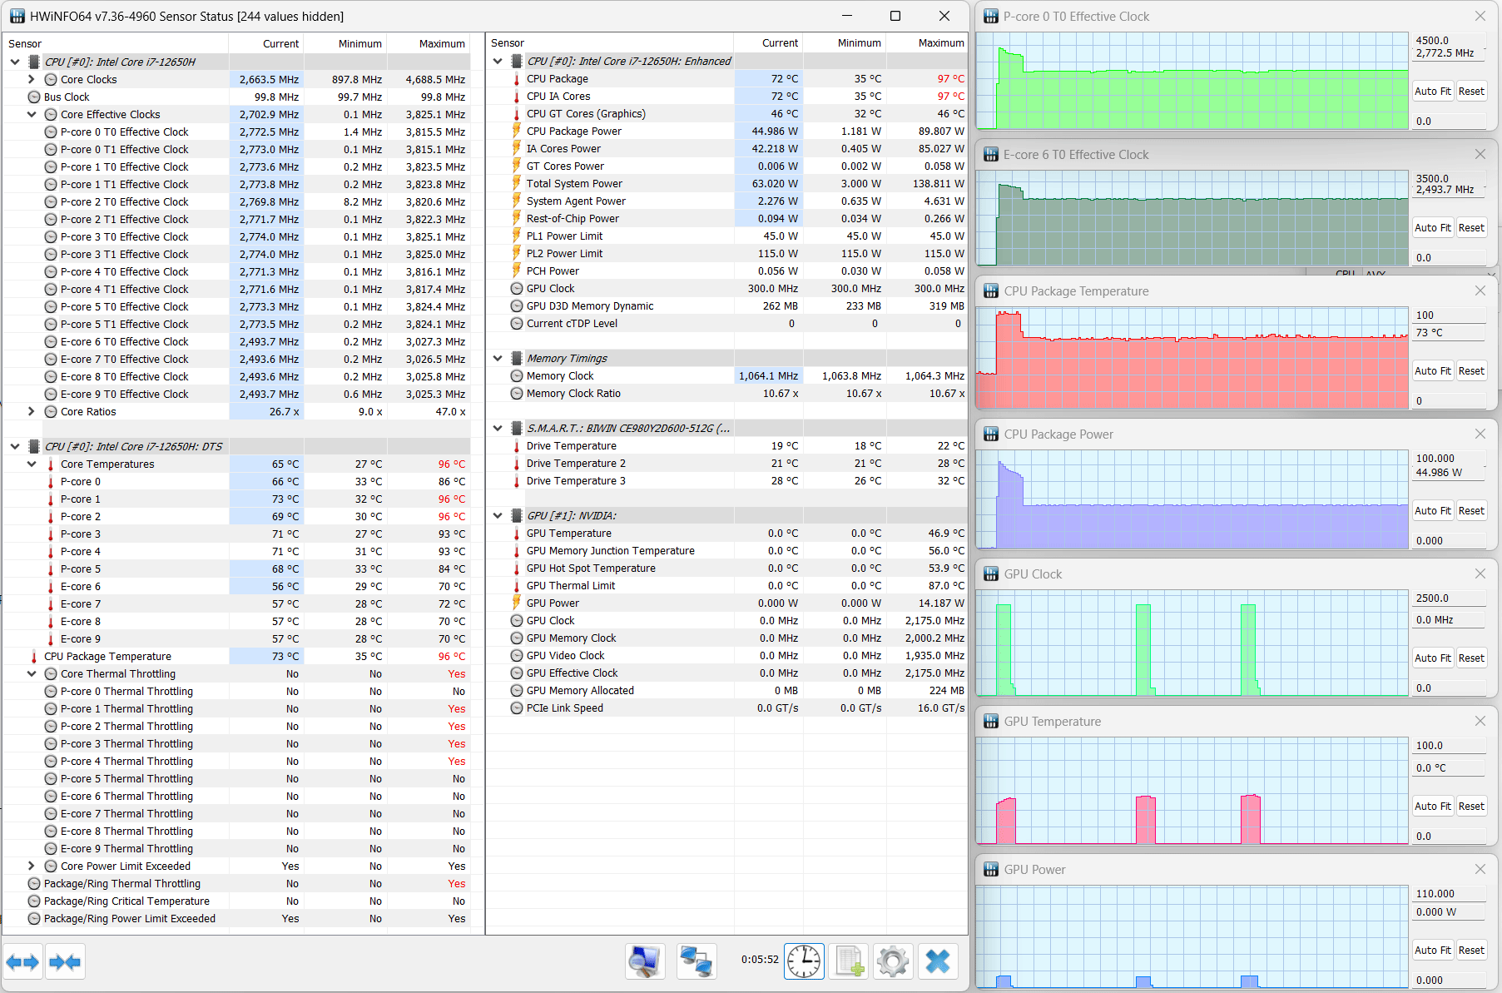This screenshot has height=993, width=1502.
Task: Click the networked computers icon in bottom toolbar
Action: click(x=696, y=962)
